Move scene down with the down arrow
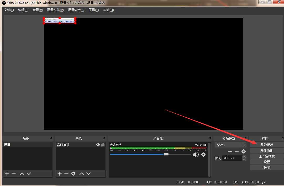 (29, 174)
